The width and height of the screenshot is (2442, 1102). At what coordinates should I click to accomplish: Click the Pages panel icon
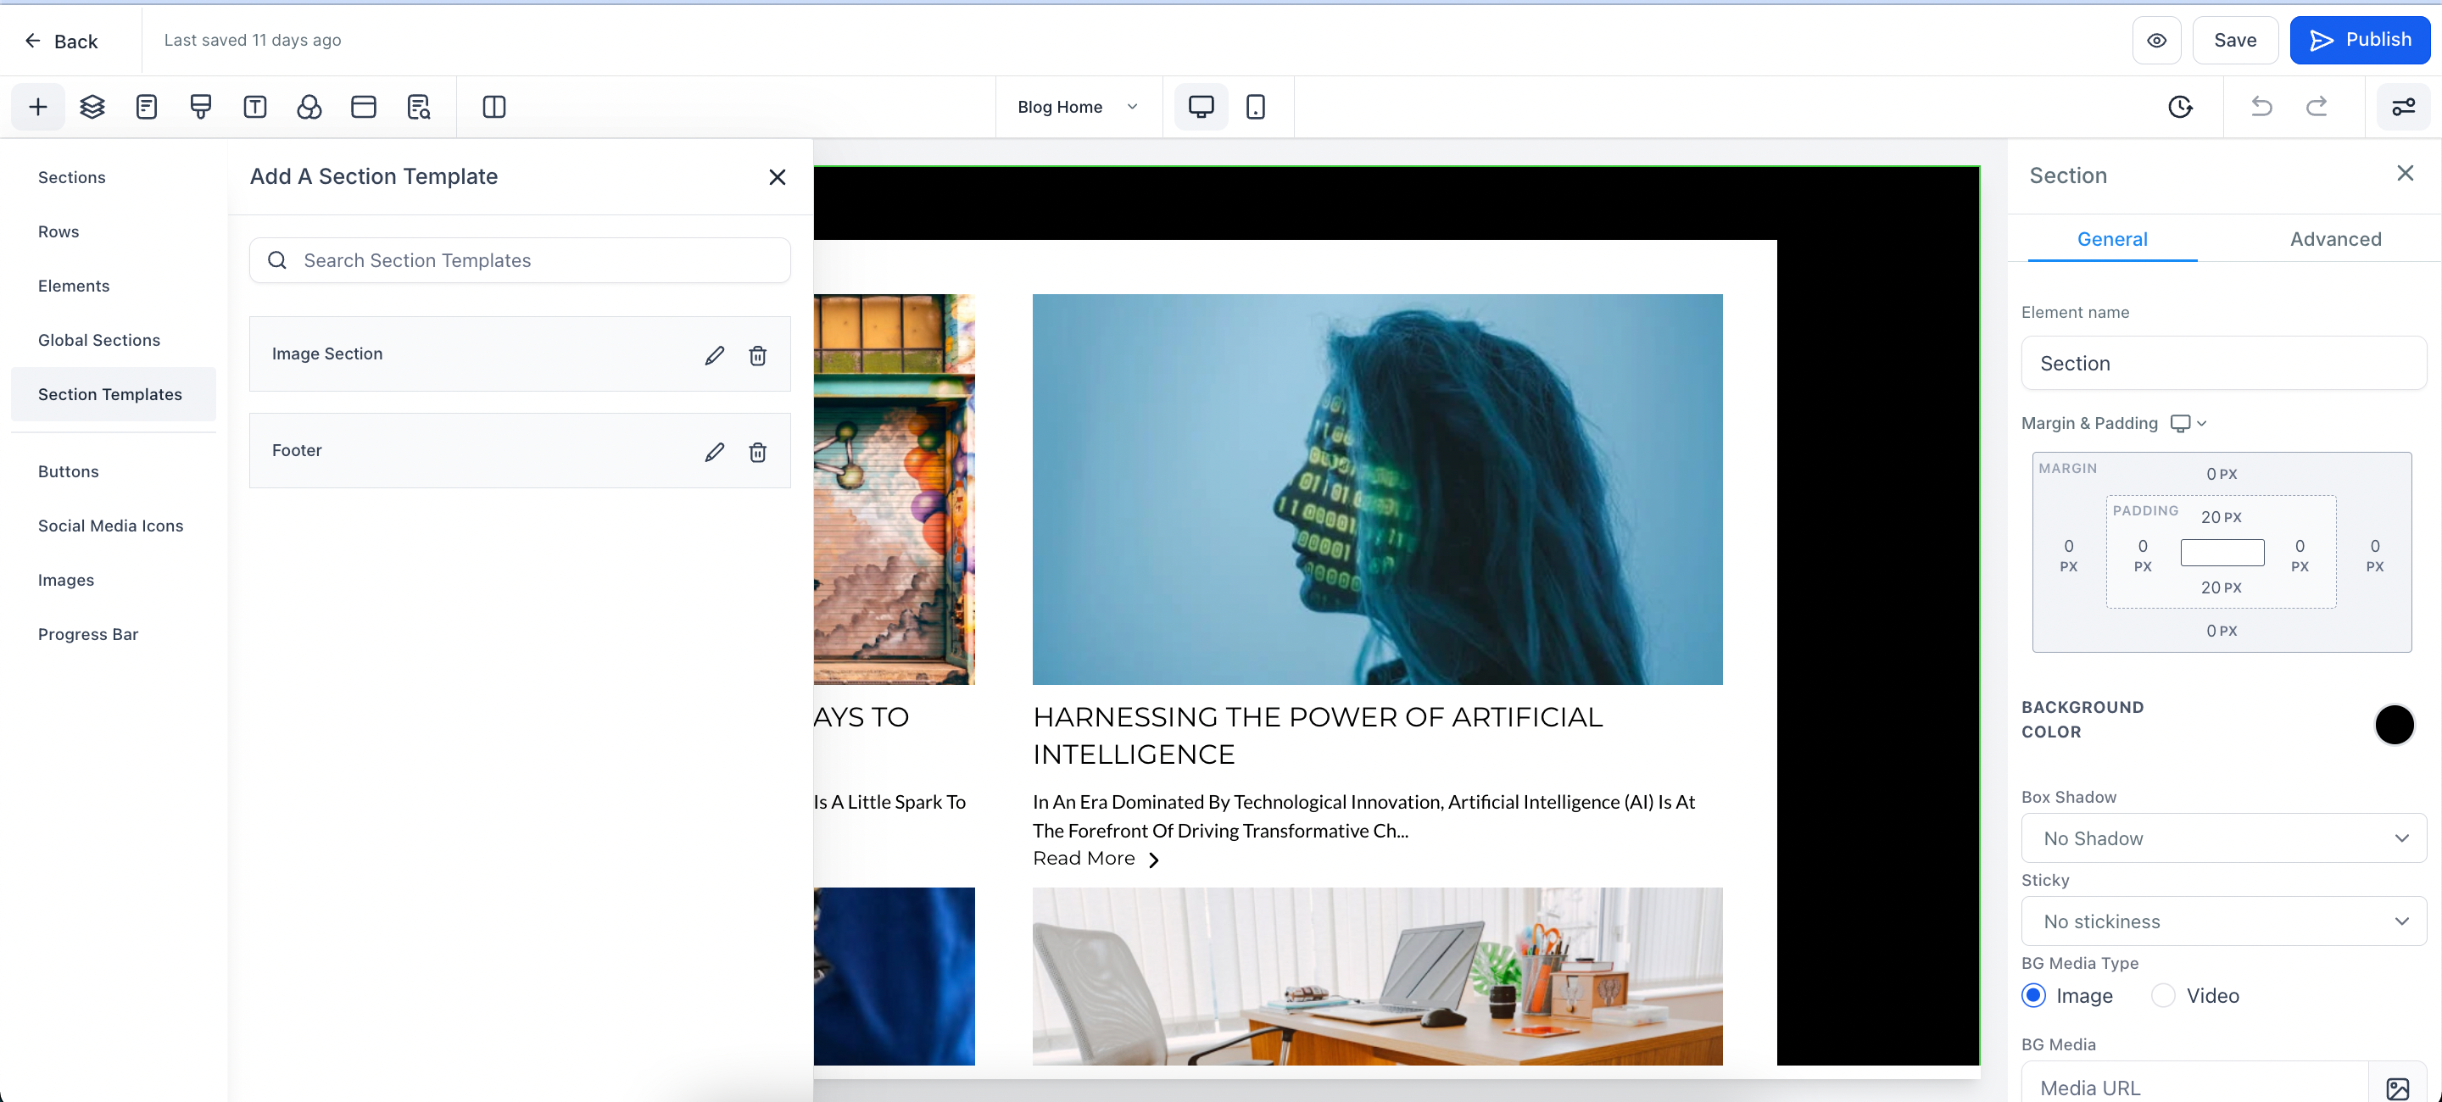[x=145, y=106]
